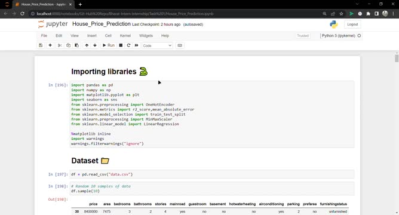Copy selected cells icon
Viewport: 399px width, 215px height.
pyautogui.click(x=68, y=45)
